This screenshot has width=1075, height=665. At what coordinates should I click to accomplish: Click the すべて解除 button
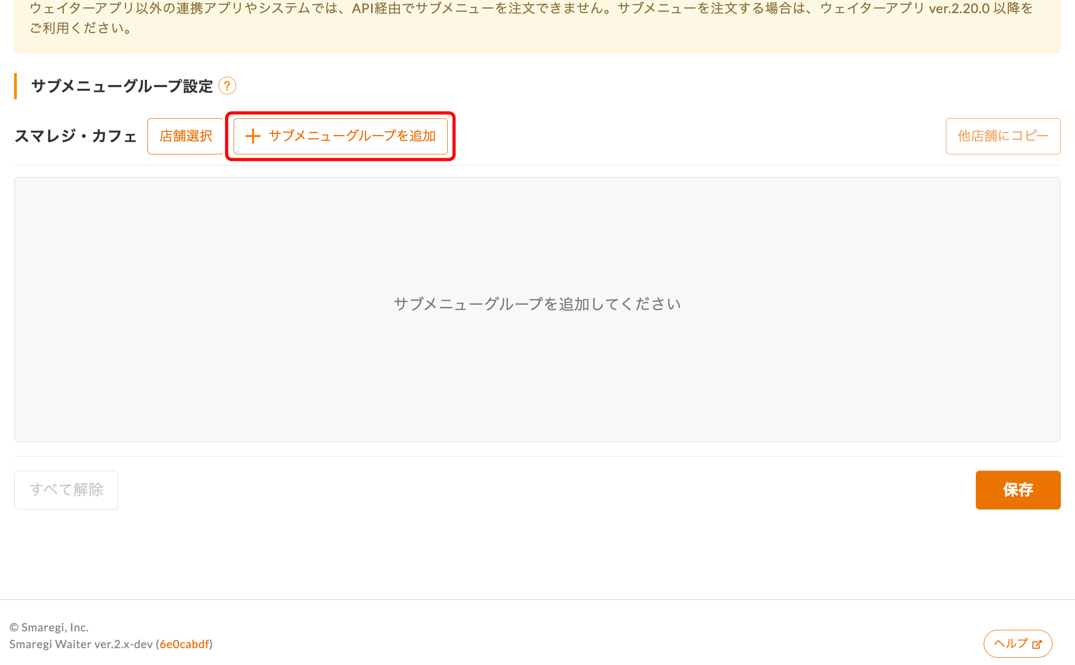coord(66,490)
